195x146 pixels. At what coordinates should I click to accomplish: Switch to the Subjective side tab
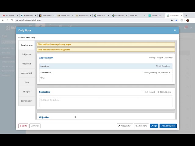27,54
